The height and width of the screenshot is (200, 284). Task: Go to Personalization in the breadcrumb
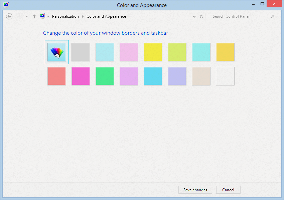(65, 16)
